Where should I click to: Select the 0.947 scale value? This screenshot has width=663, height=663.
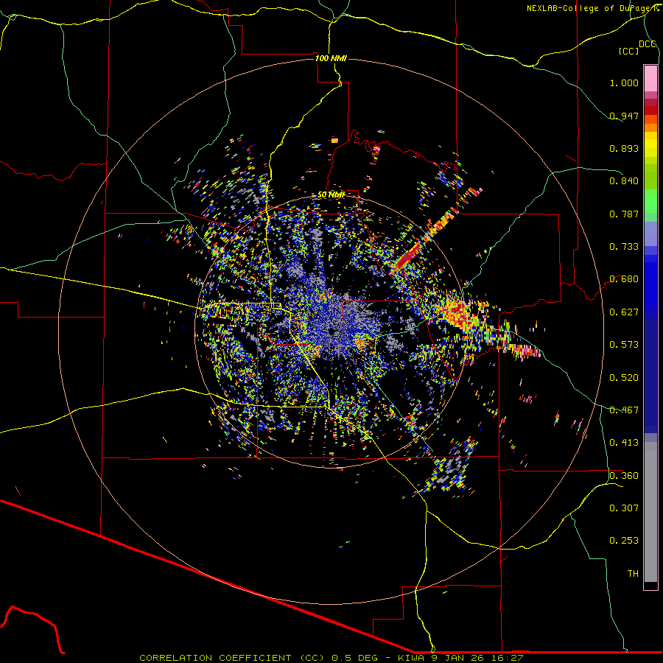624,116
